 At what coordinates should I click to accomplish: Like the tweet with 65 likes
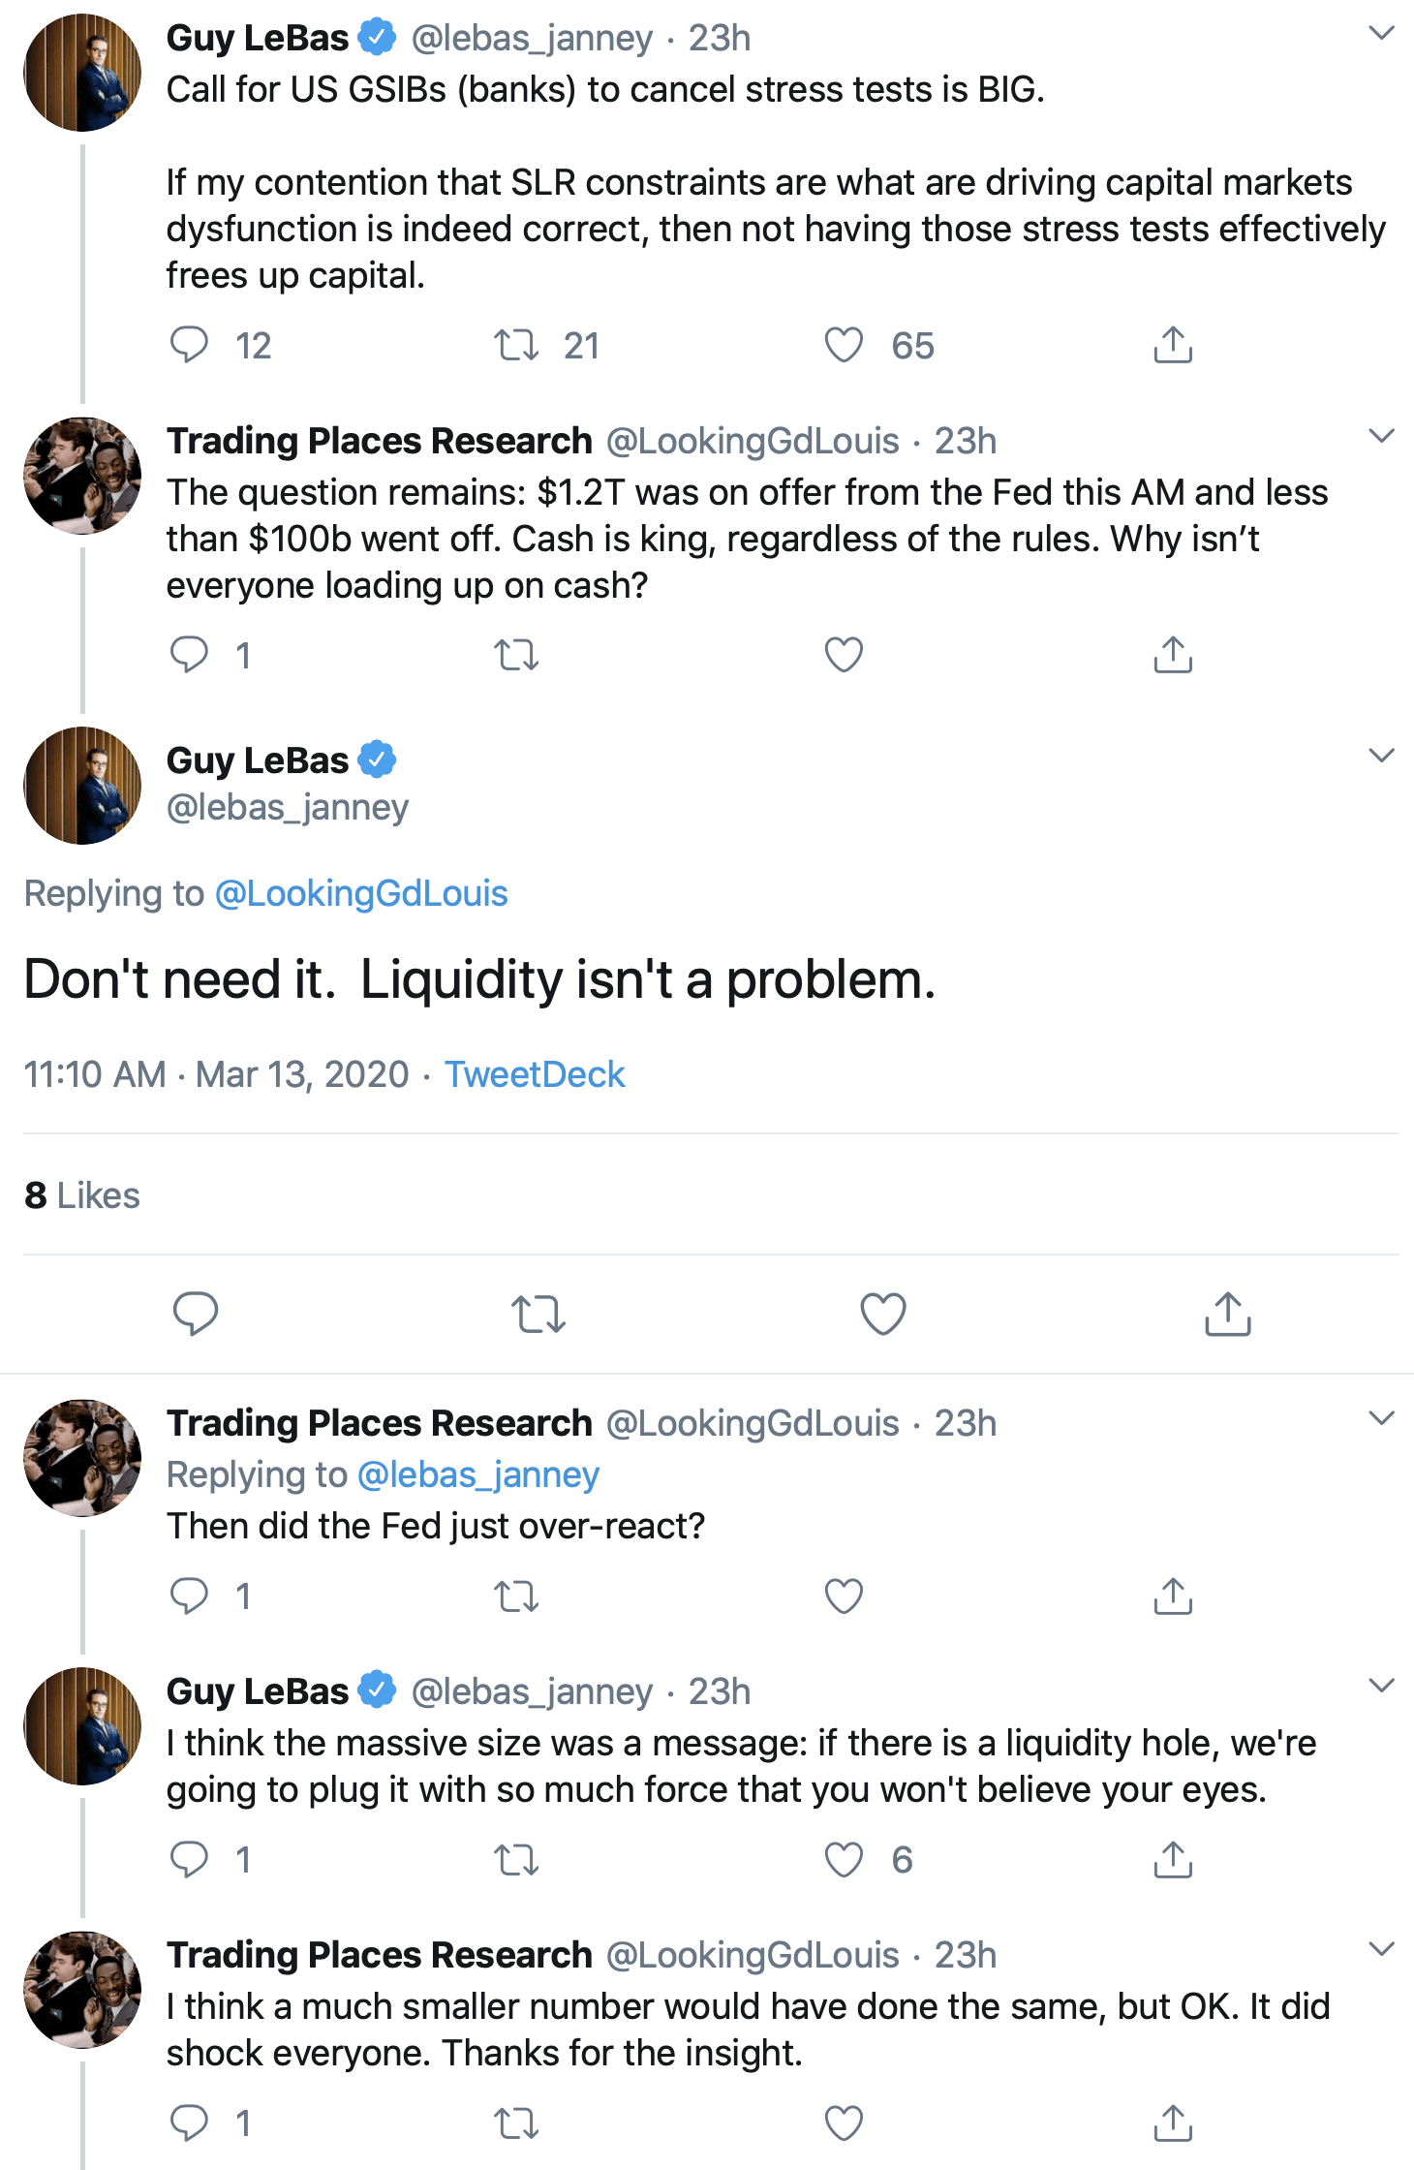[x=844, y=345]
